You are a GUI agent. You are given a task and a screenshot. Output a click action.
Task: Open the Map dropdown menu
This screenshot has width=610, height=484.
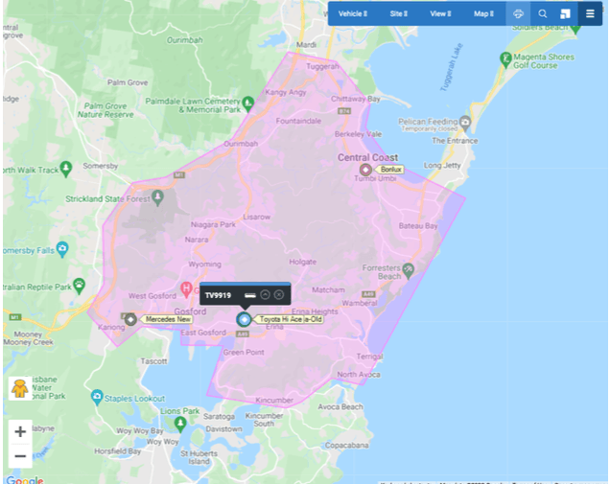point(482,13)
